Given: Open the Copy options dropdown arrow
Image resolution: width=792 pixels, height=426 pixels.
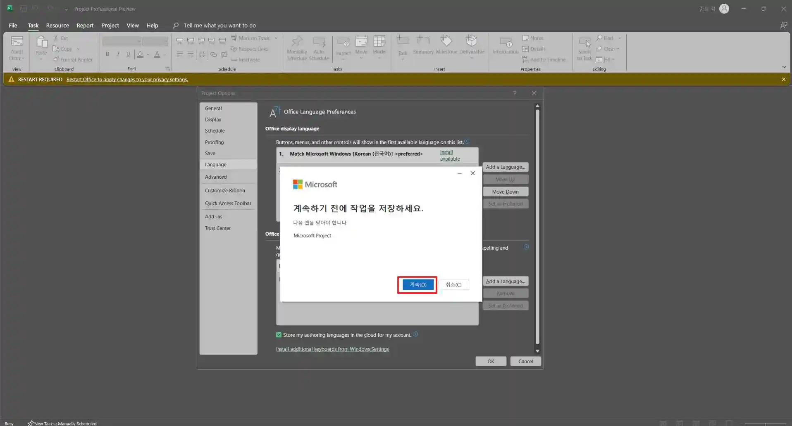Looking at the screenshot, I should pos(78,49).
